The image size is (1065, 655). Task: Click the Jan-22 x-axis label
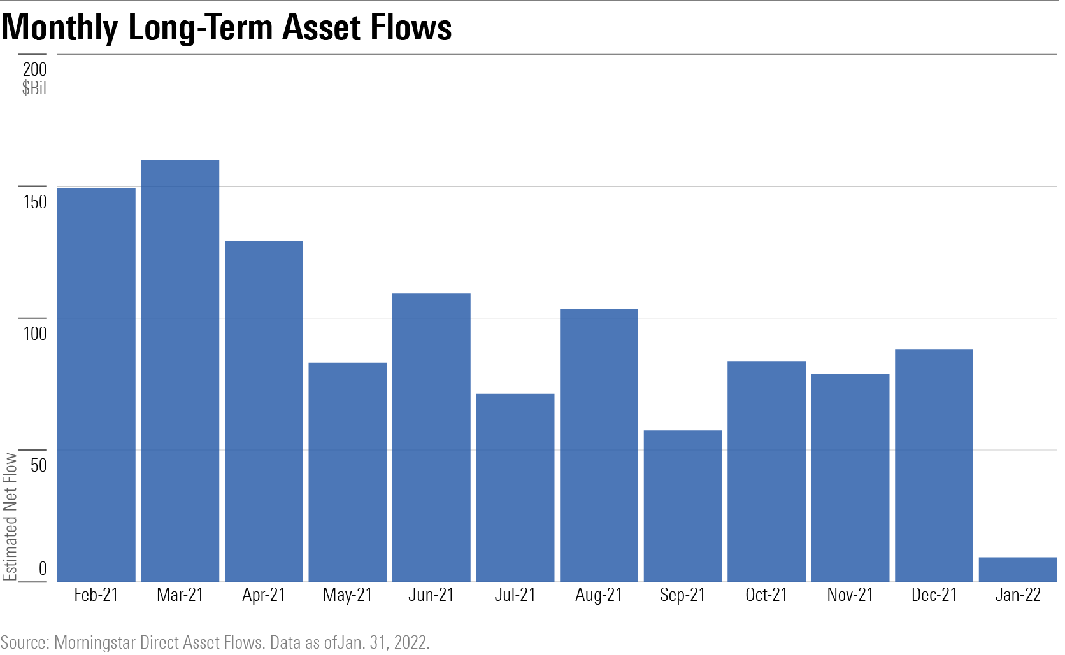point(1018,595)
